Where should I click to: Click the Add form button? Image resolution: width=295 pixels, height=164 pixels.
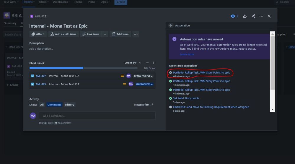pyautogui.click(x=120, y=34)
